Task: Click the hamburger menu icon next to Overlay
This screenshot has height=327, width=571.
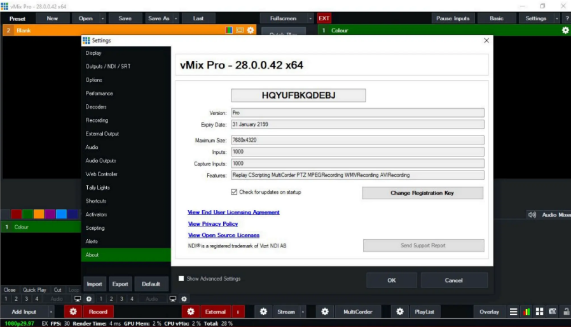Action: point(513,312)
